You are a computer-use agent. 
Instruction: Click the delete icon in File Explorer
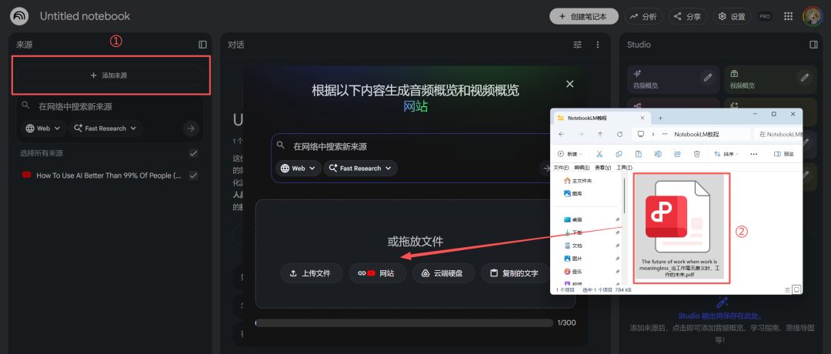(x=697, y=154)
